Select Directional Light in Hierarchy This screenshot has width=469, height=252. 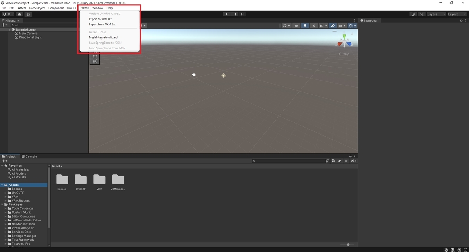tap(30, 38)
